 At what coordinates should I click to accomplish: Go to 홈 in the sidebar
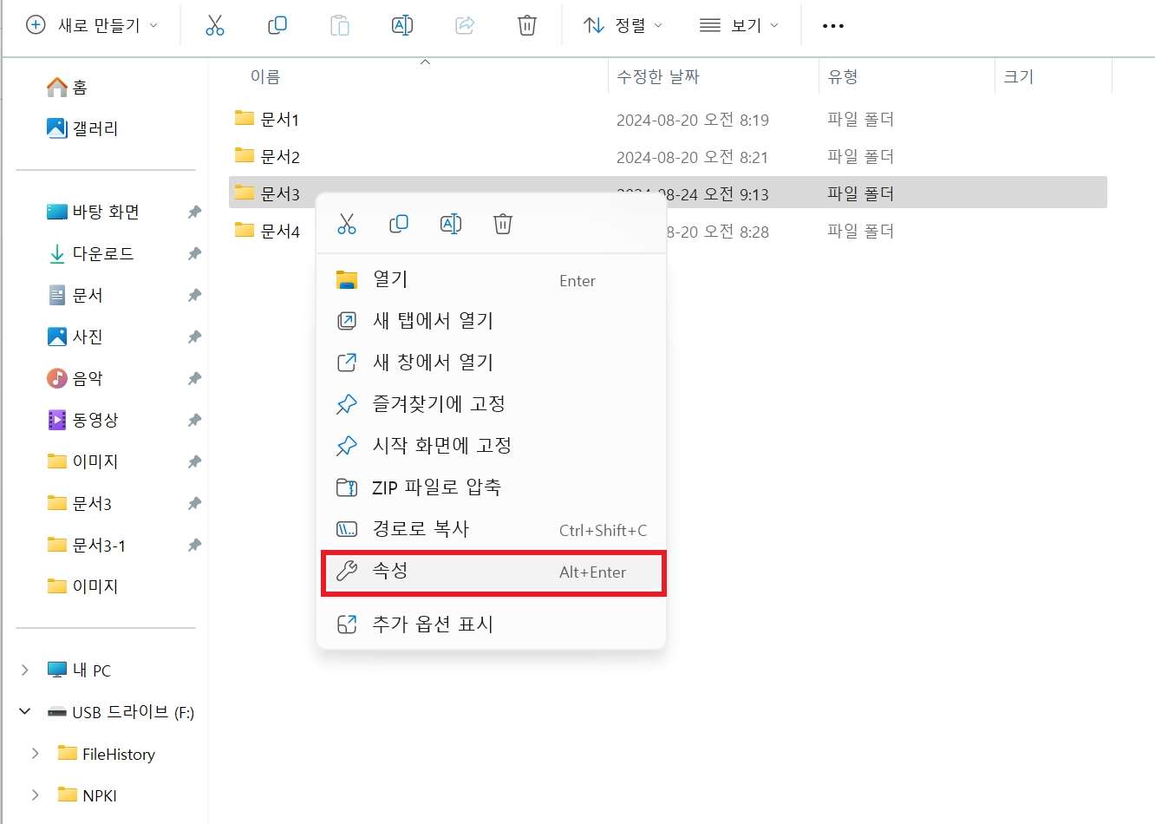pos(68,87)
